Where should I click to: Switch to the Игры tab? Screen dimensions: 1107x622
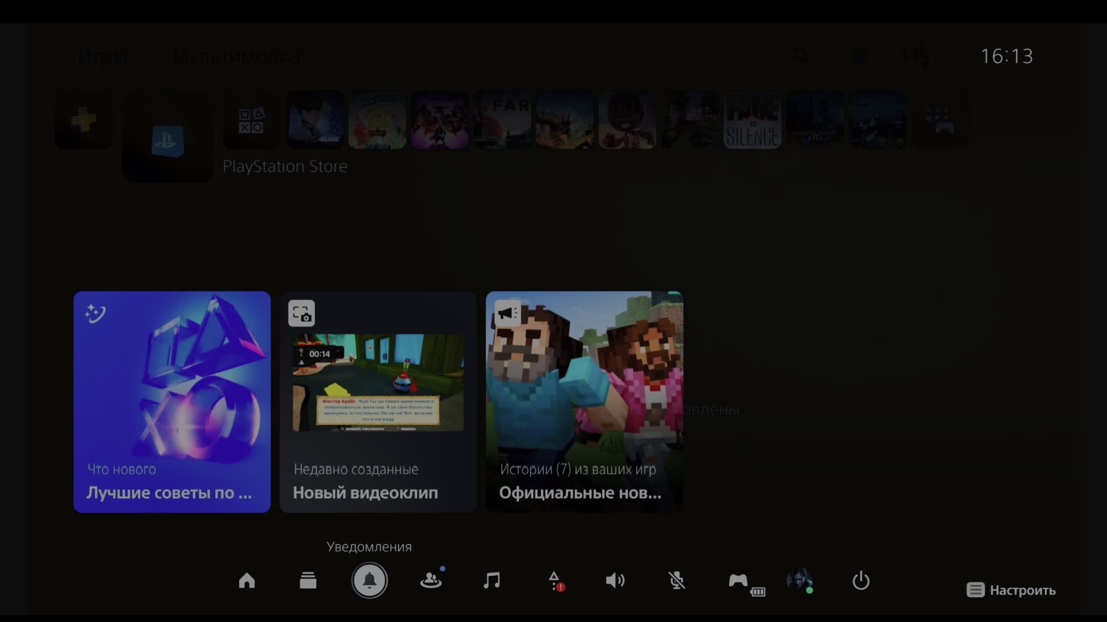click(x=103, y=57)
